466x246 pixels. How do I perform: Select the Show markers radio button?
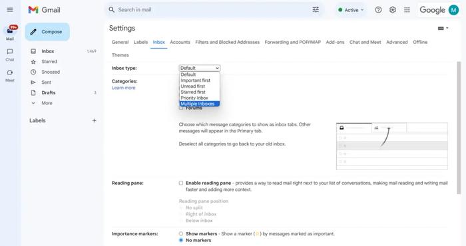[180, 234]
